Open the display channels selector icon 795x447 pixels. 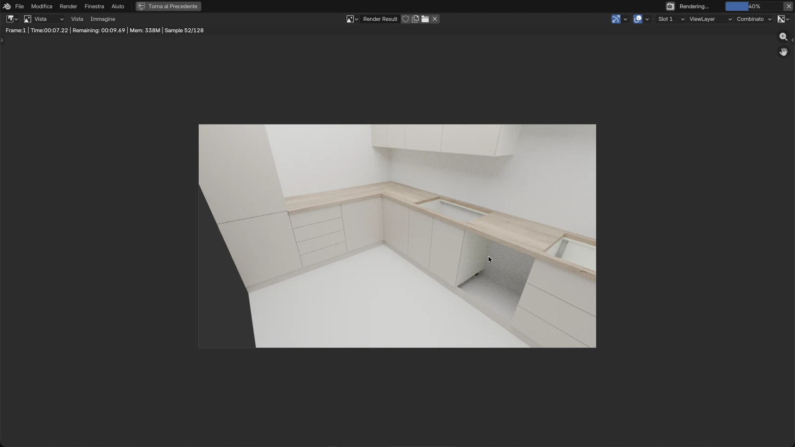(783, 19)
